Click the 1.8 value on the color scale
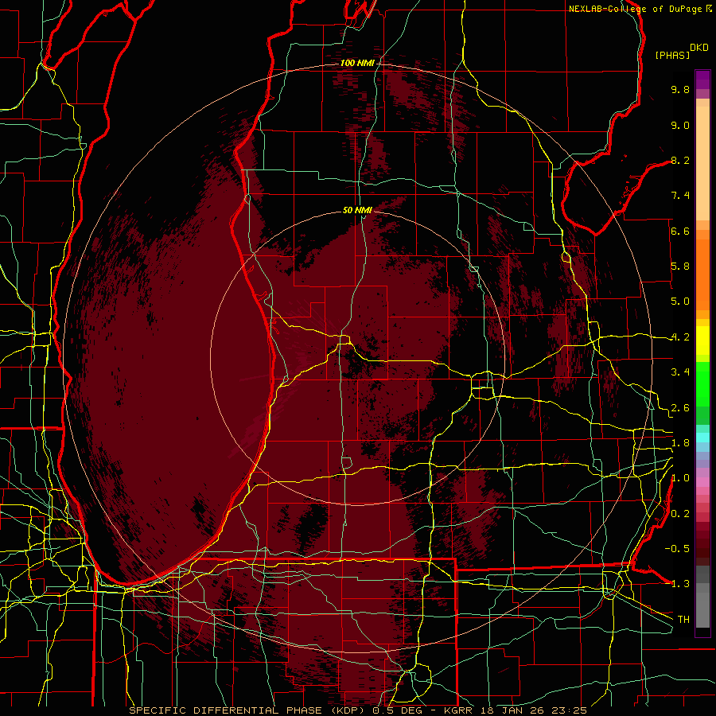 (680, 443)
